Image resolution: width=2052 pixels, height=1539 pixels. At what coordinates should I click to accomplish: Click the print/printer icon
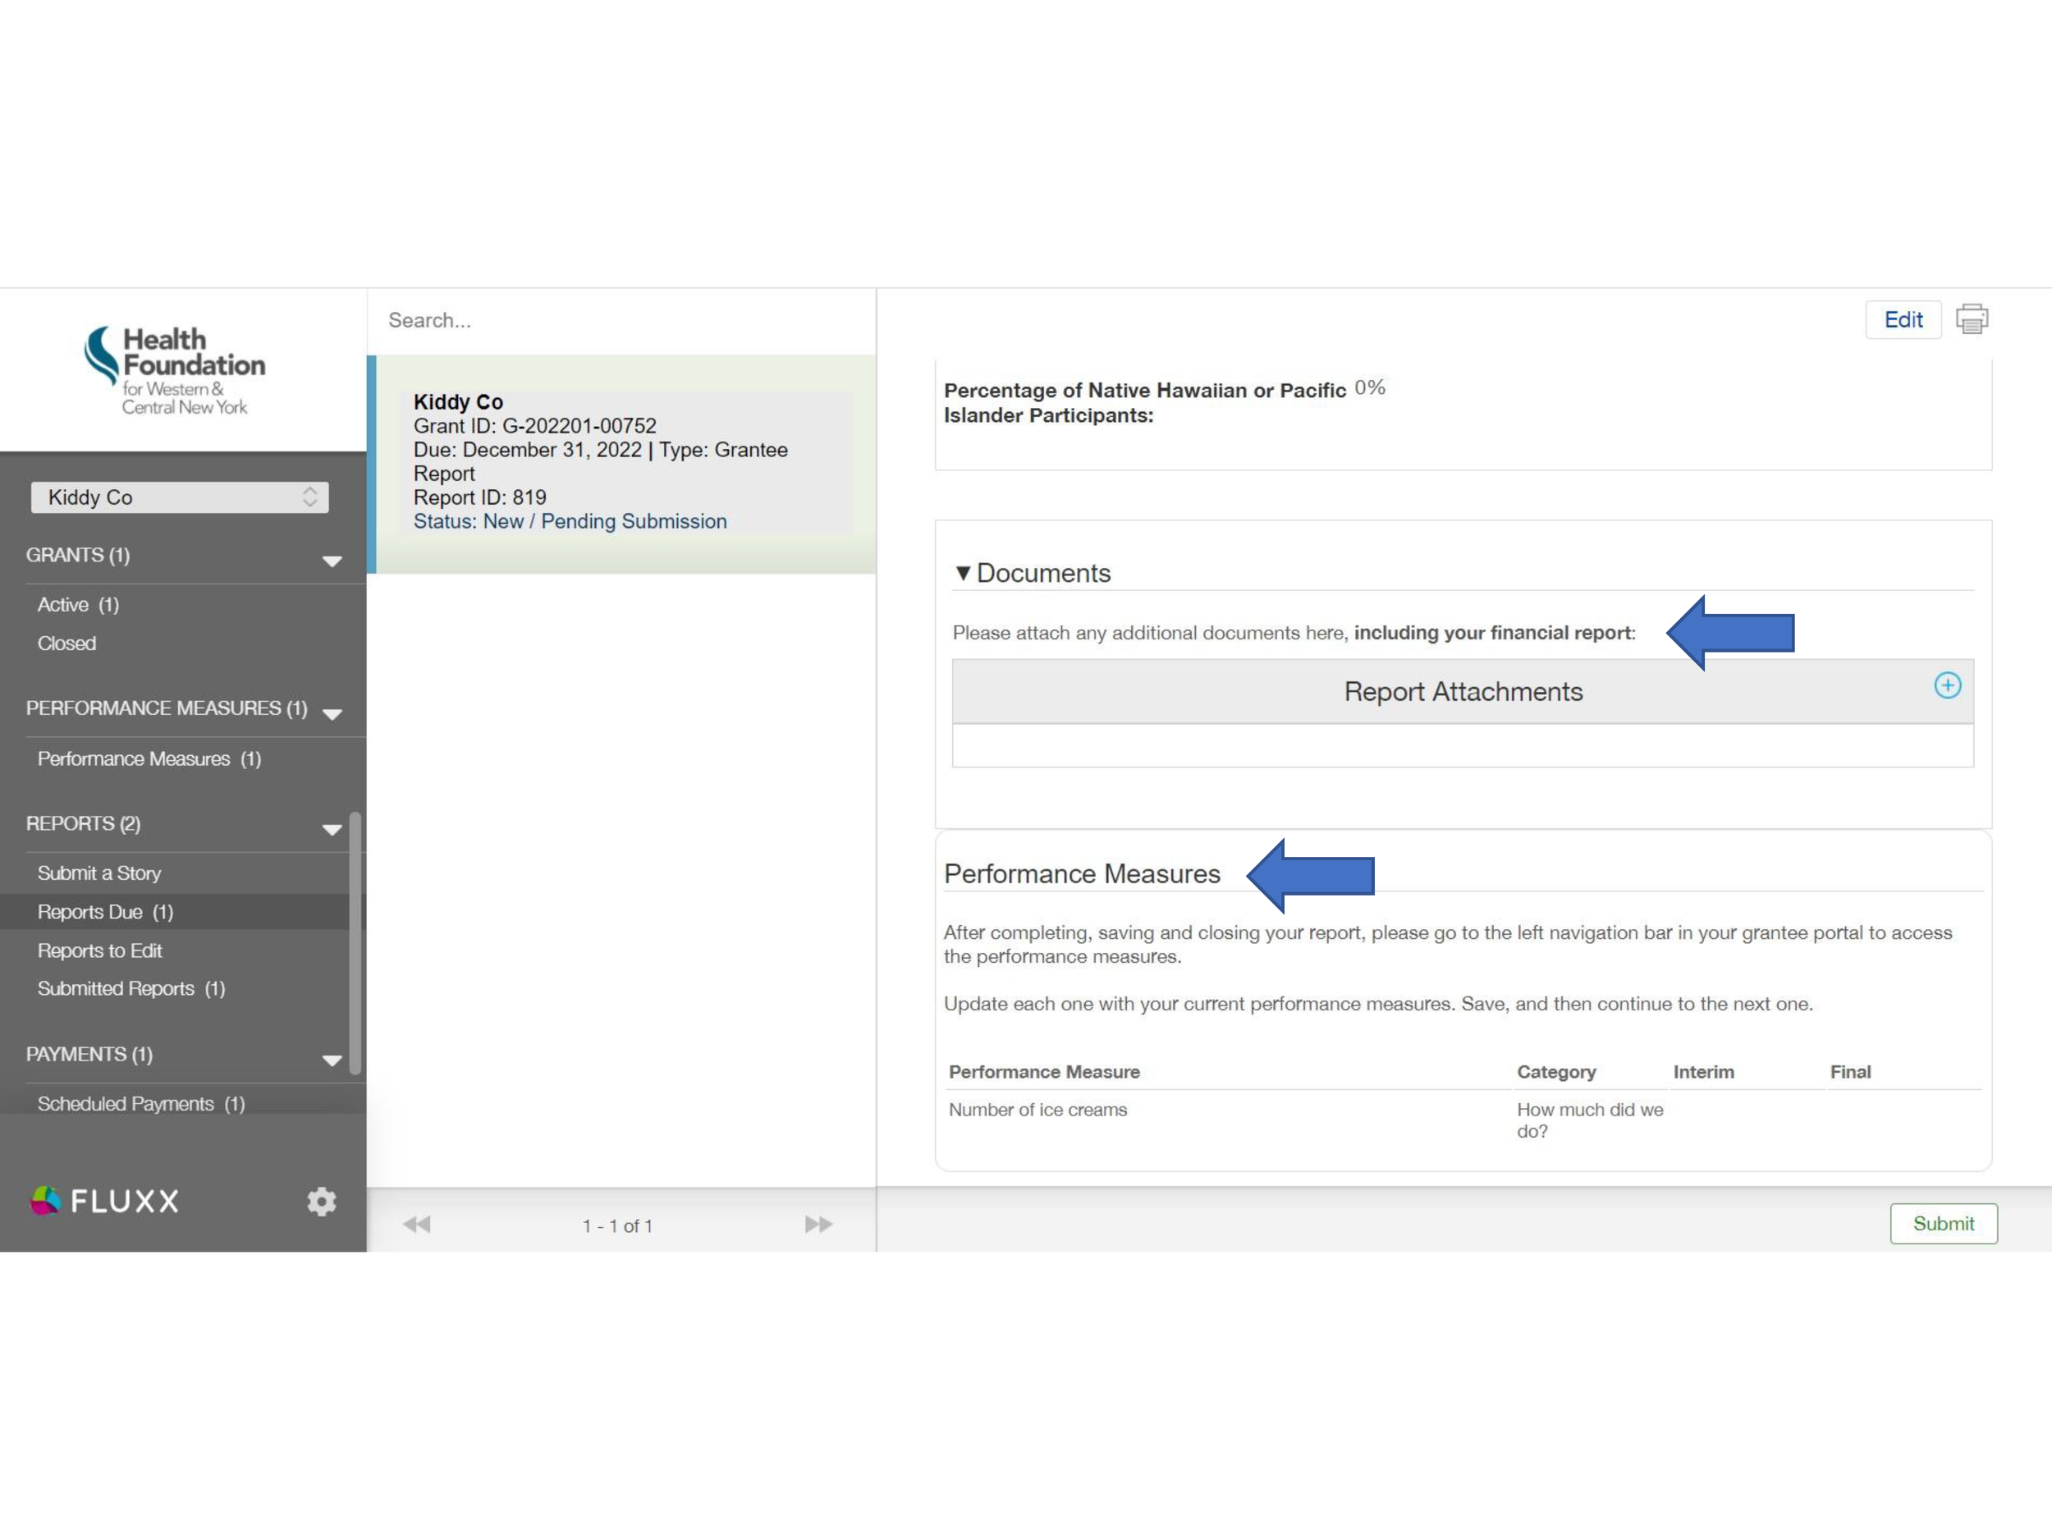click(1975, 318)
